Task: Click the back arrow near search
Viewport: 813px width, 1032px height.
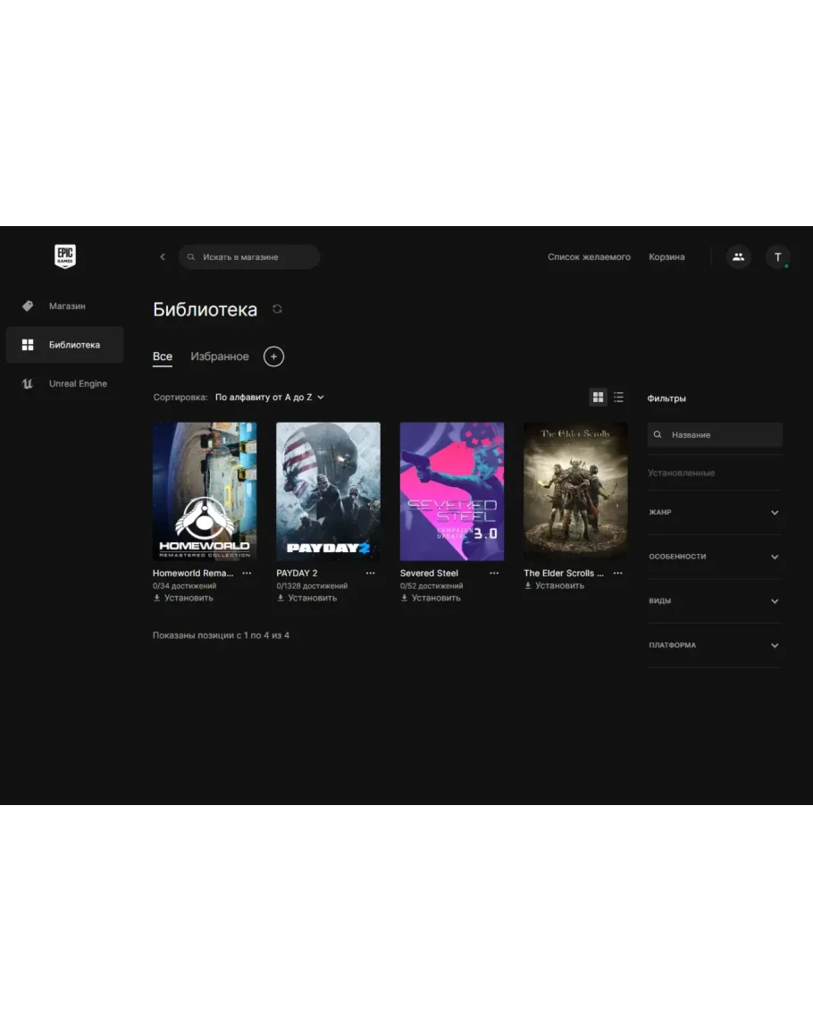Action: coord(163,257)
